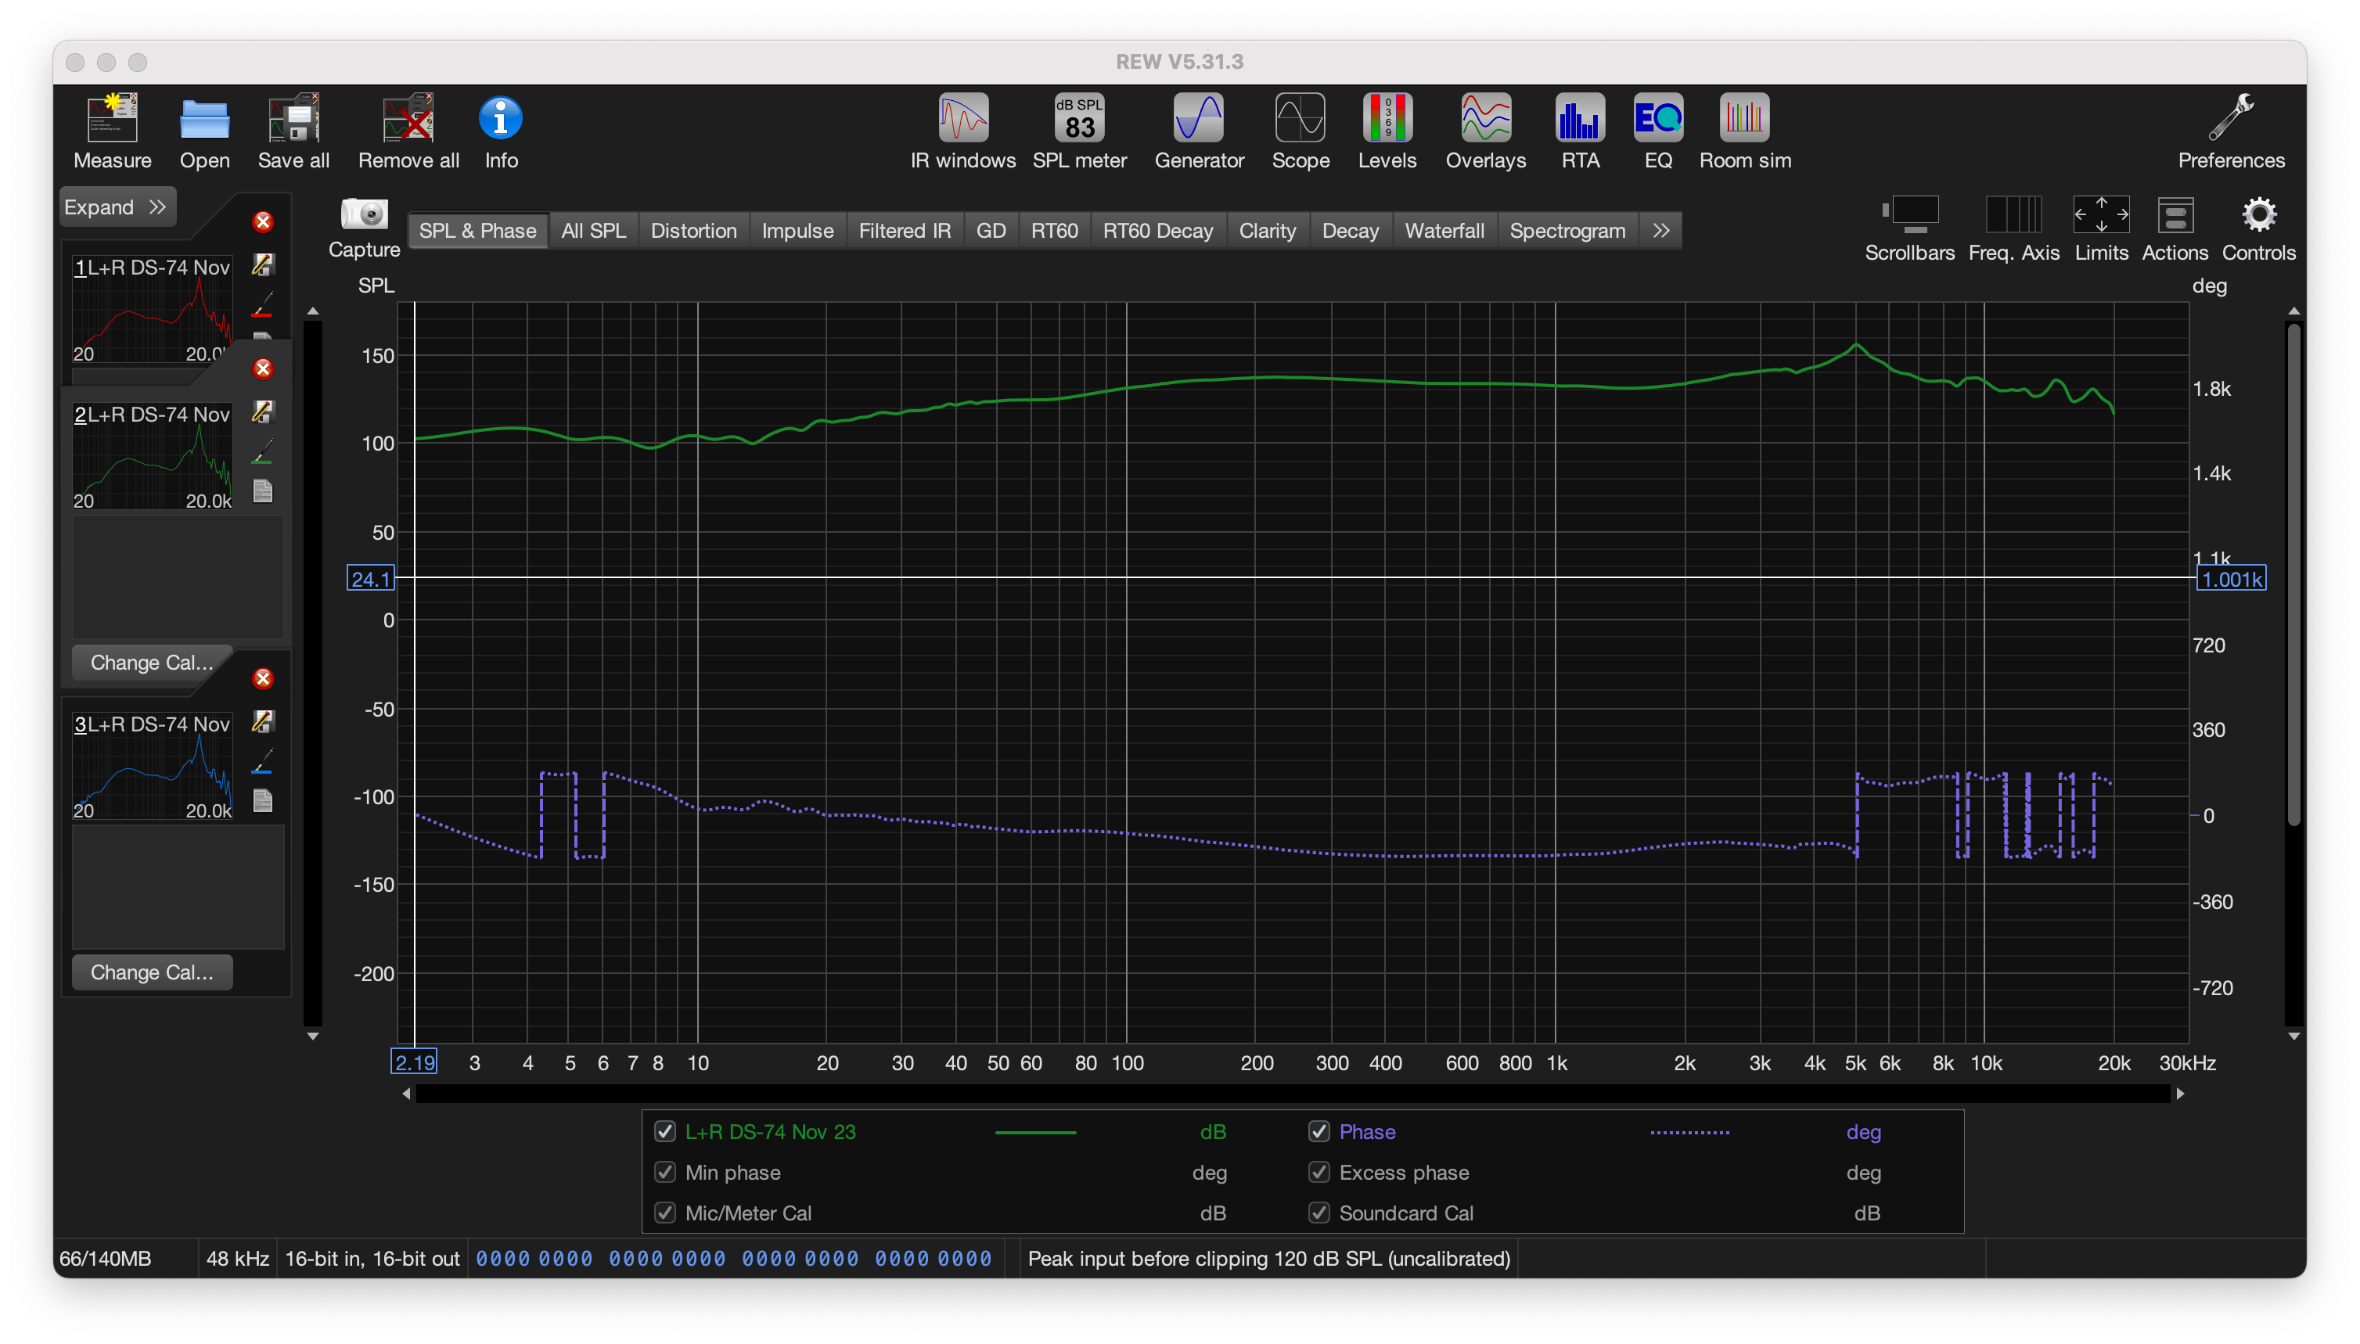The image size is (2360, 1344).
Task: Show more graph tabs via chevron
Action: pyautogui.click(x=1660, y=231)
